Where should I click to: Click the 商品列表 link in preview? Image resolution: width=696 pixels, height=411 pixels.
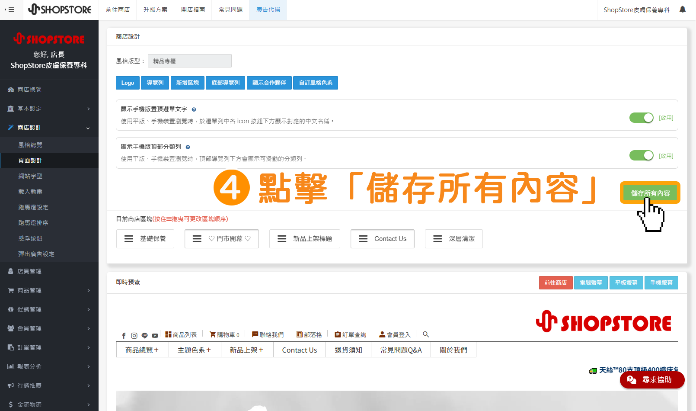coord(181,334)
